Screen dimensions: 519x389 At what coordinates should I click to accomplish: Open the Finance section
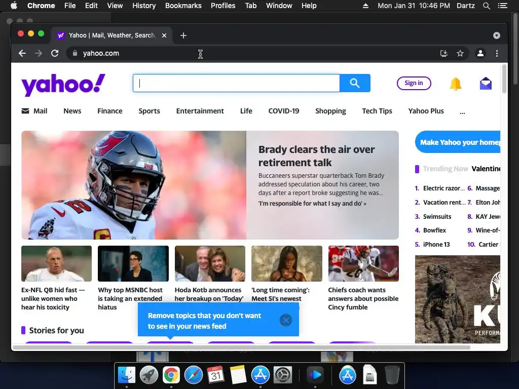[x=110, y=111]
